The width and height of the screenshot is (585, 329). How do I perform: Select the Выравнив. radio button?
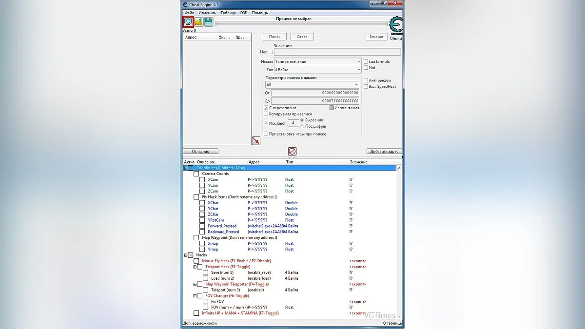pos(302,120)
